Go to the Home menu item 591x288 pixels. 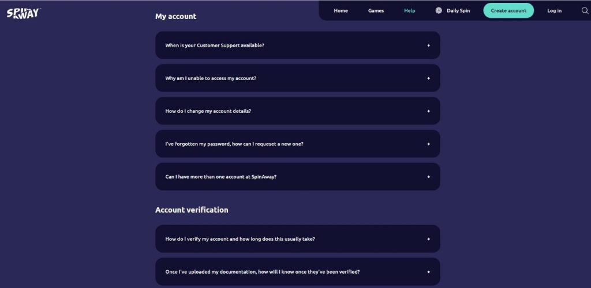pyautogui.click(x=341, y=10)
